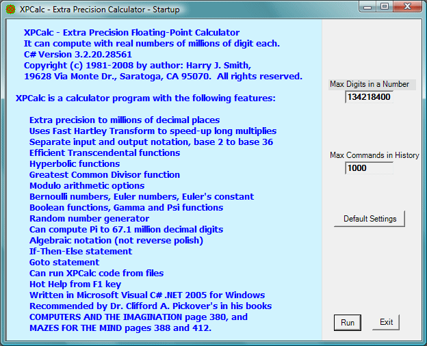Click 'Can run XPCalc code from files'
The image size is (427, 346).
(96, 274)
